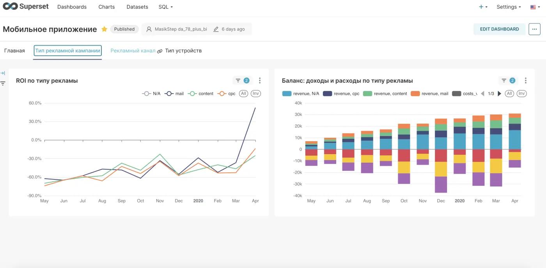Switch to the Рекламный канал tab
546x268 pixels.
133,51
